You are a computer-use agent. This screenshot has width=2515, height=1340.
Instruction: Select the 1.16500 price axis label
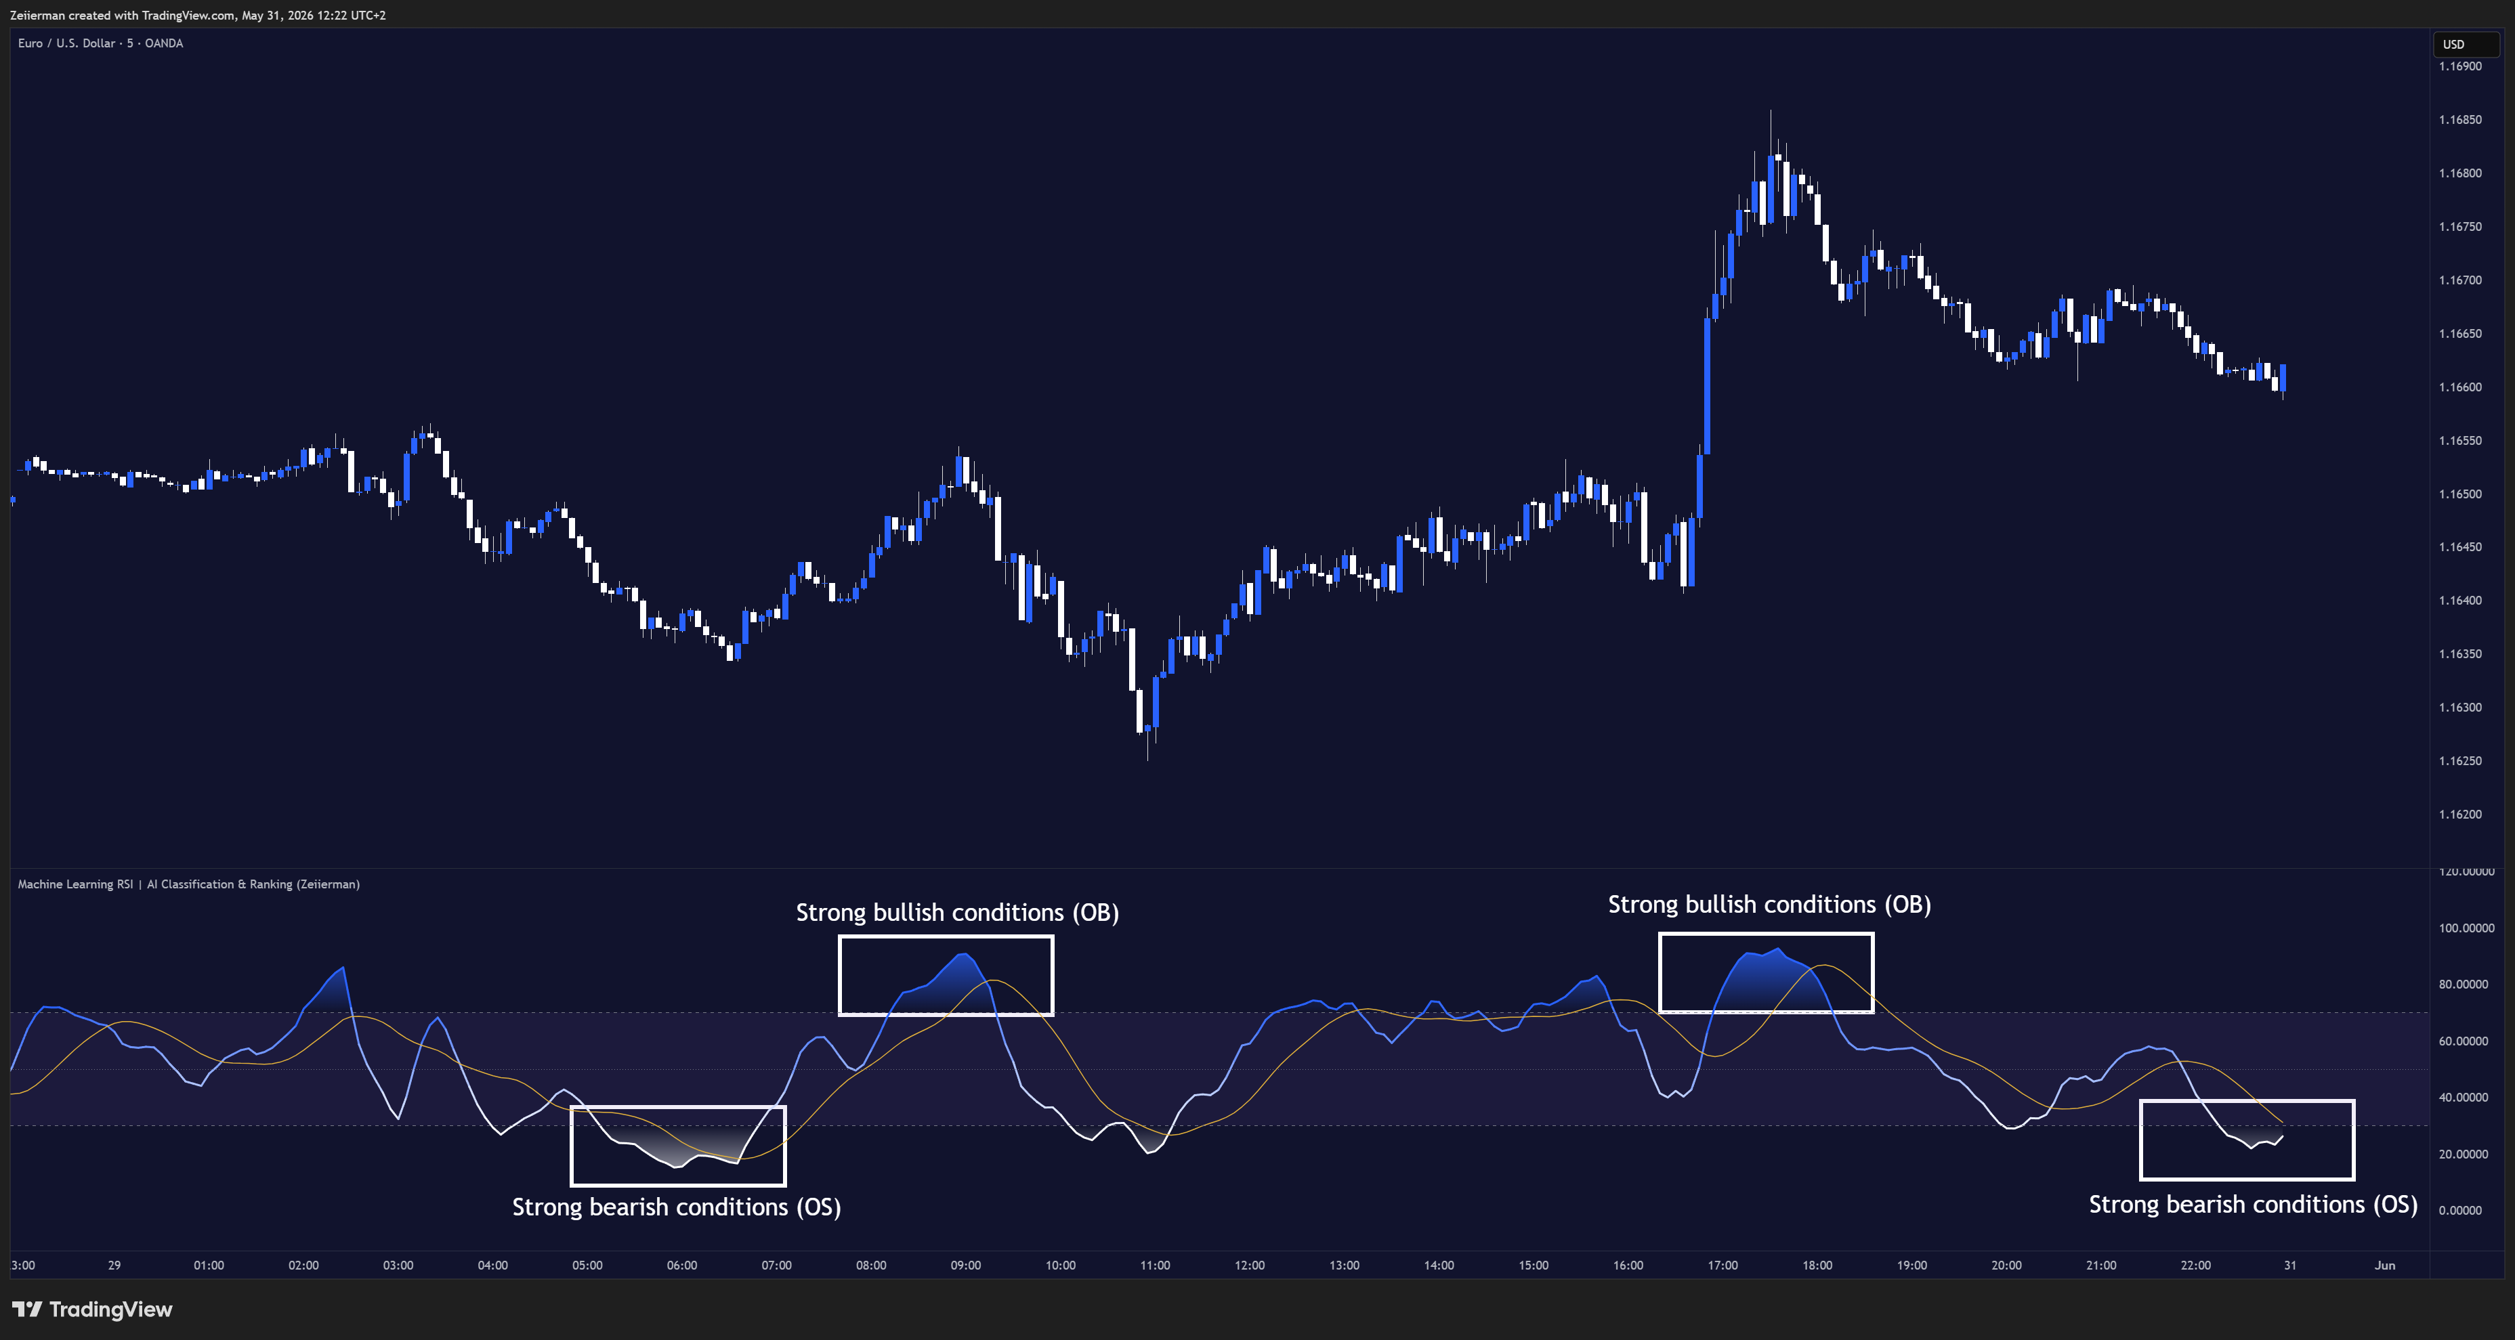pos(2459,494)
